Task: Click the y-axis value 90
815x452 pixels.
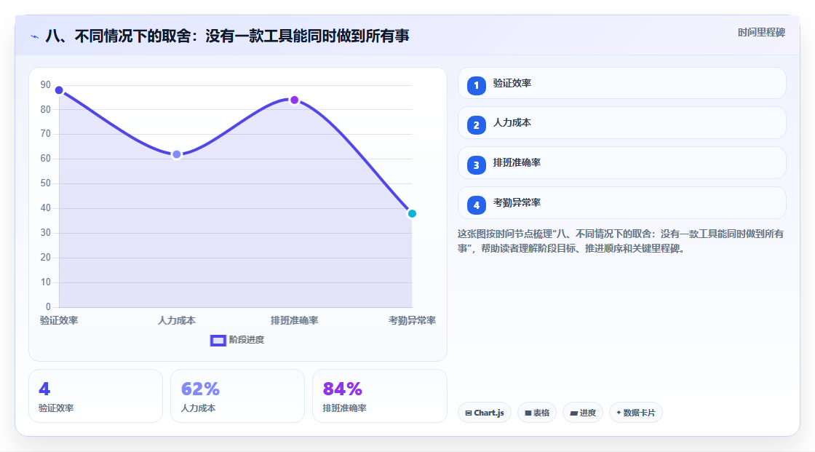Action: pos(46,84)
